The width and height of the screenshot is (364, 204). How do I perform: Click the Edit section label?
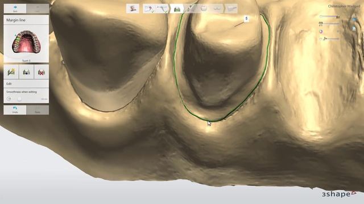pyautogui.click(x=9, y=84)
